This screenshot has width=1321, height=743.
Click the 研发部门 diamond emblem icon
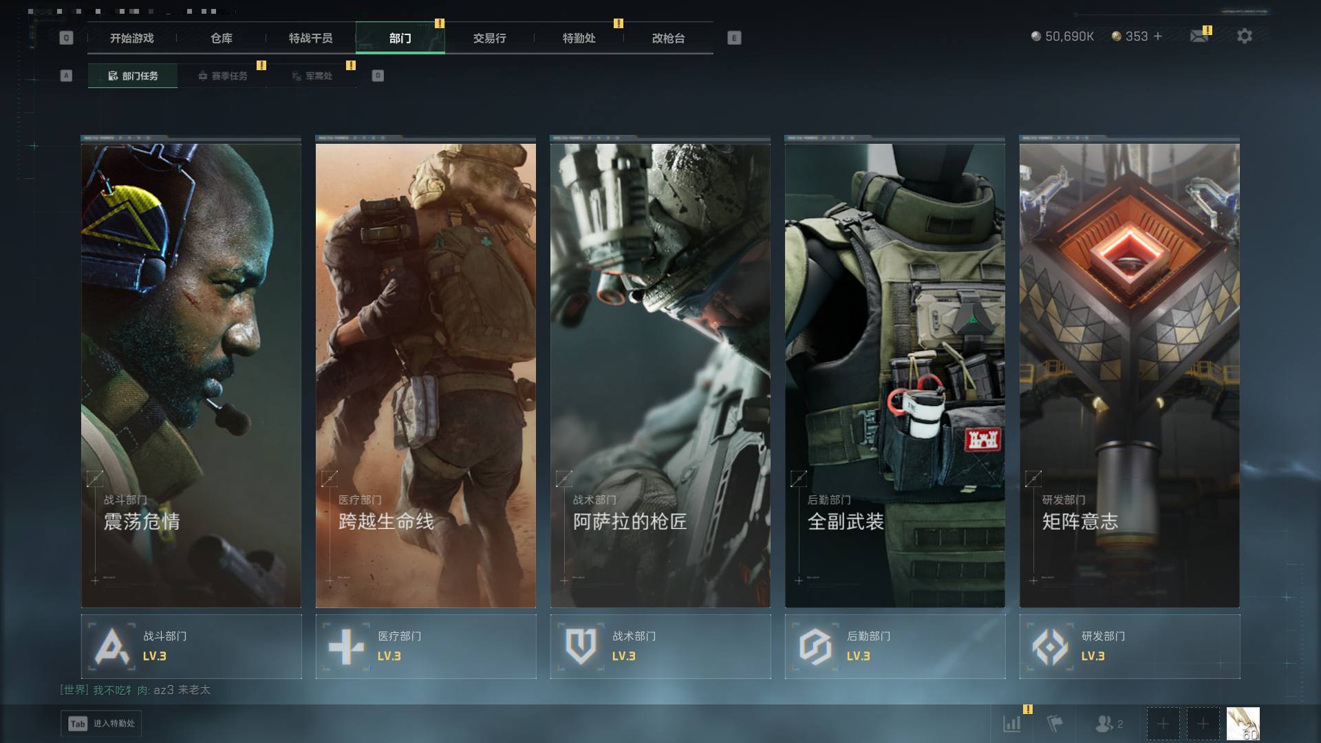pos(1050,647)
